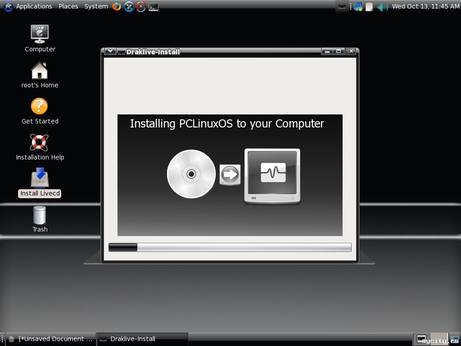This screenshot has width=461, height=346.
Task: Close the Draklive-Install window
Action: pos(351,51)
